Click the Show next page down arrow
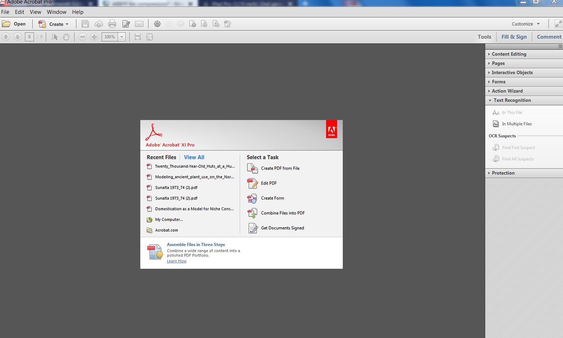 [x=17, y=37]
